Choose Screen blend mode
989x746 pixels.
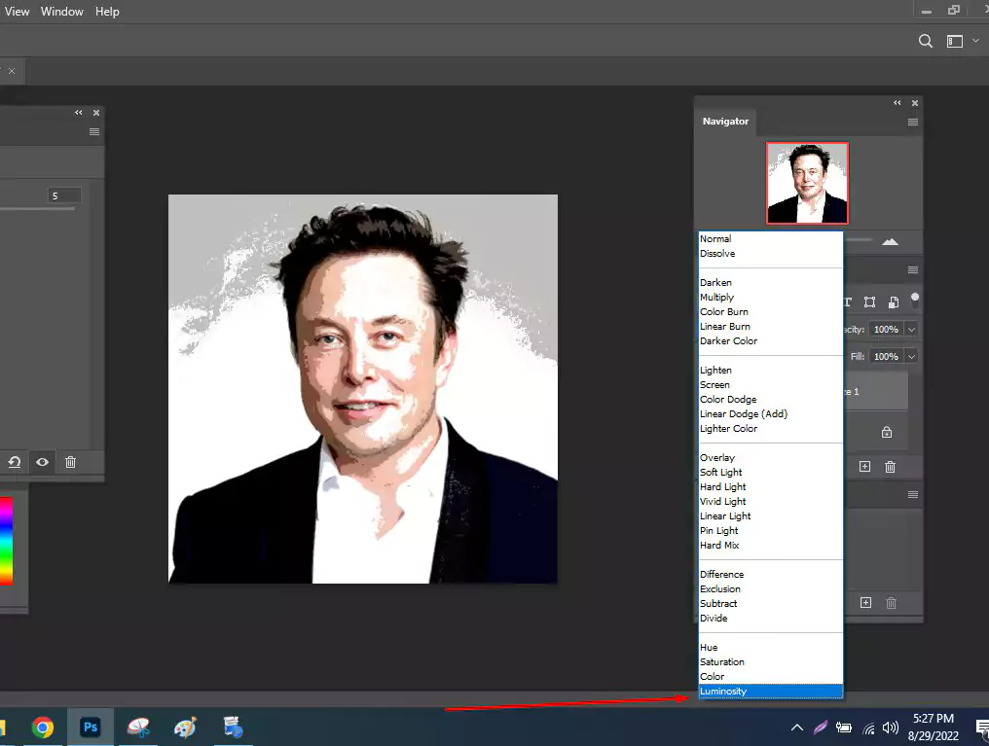pos(770,384)
